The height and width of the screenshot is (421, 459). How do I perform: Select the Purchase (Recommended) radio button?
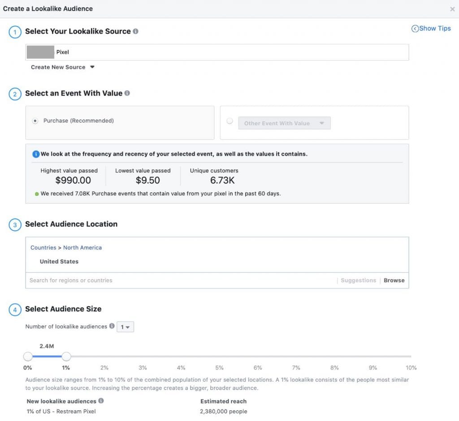tap(35, 121)
